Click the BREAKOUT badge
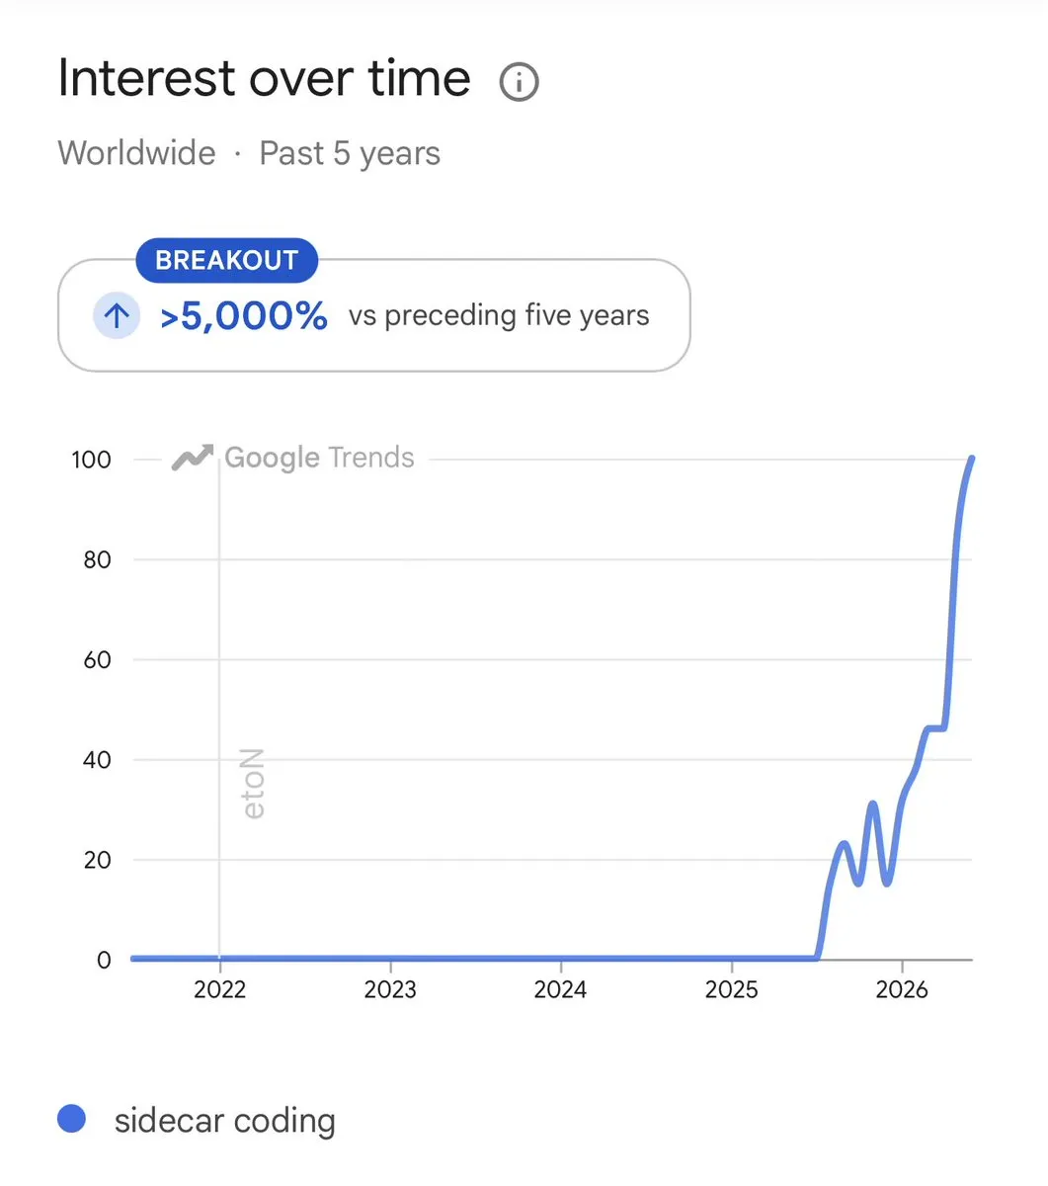Screen dimensions: 1048x1186 (x=226, y=260)
